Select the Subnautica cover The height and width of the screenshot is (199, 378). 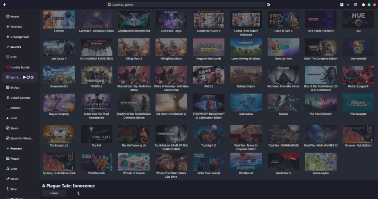click(x=246, y=103)
